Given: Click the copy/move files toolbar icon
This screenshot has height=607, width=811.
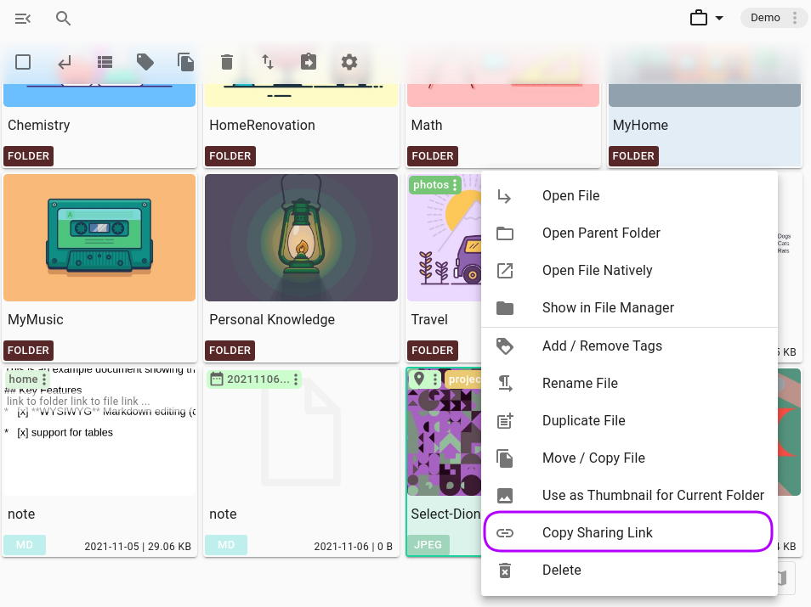Looking at the screenshot, I should (x=185, y=63).
